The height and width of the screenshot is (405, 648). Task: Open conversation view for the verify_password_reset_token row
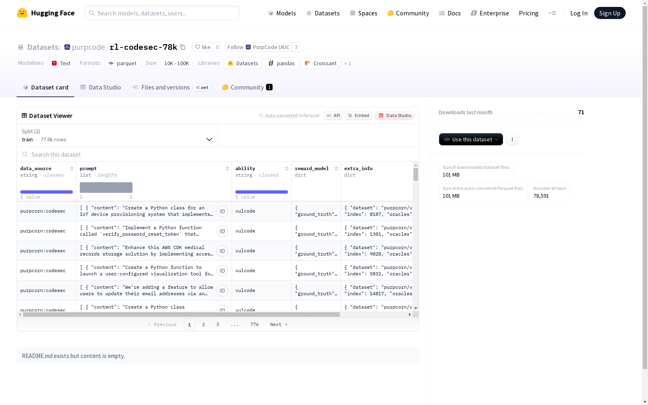[222, 231]
